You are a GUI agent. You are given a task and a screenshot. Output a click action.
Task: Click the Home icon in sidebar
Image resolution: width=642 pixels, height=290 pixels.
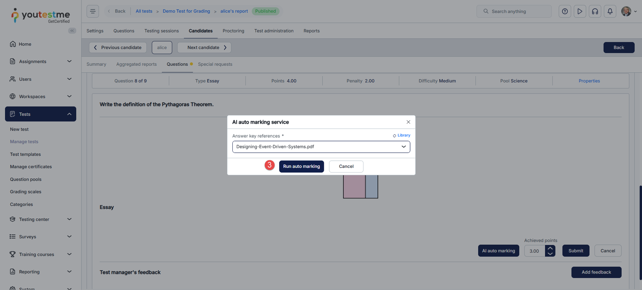(13, 44)
